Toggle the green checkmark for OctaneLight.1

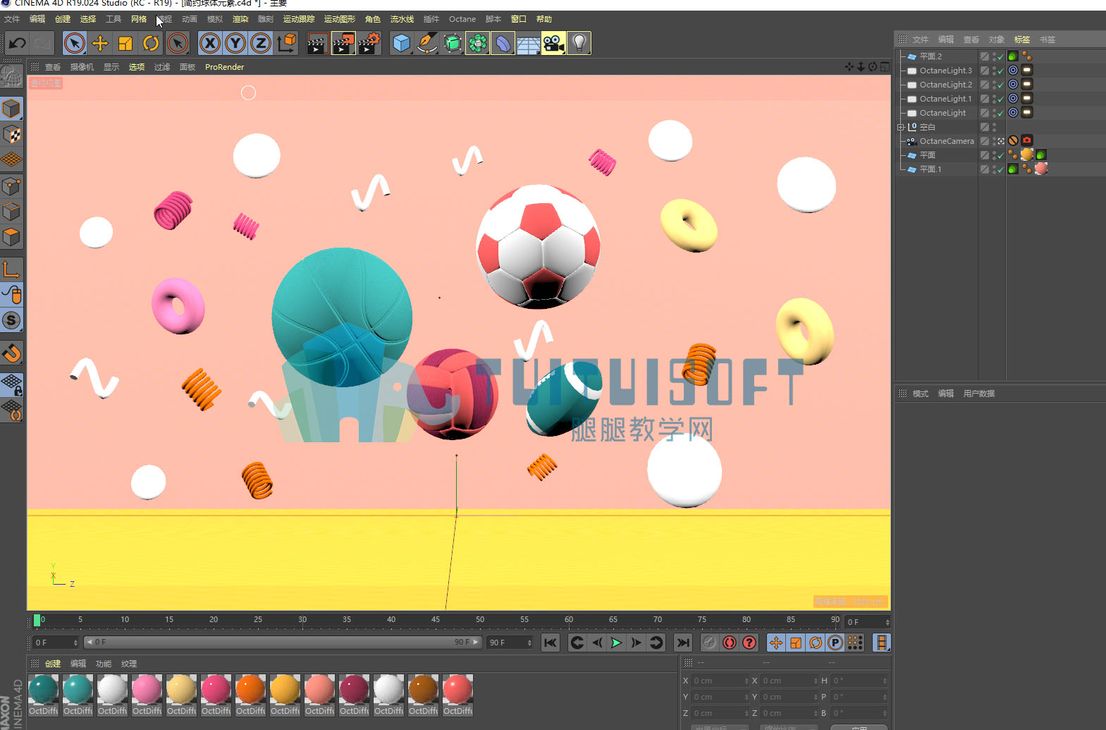coord(1000,99)
